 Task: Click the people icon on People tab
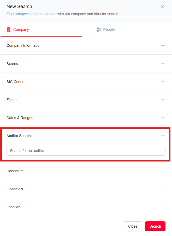[99, 30]
